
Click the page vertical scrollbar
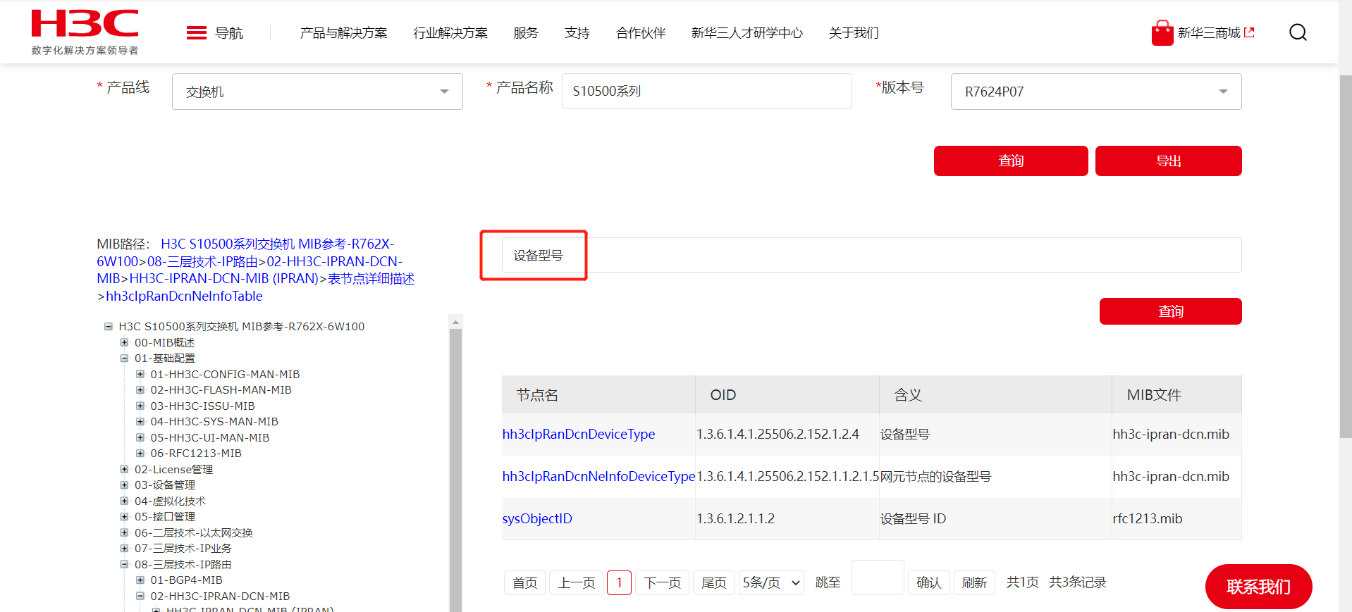click(x=1346, y=256)
